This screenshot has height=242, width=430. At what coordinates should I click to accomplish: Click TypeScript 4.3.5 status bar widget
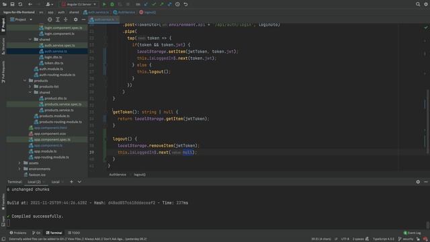point(383,239)
